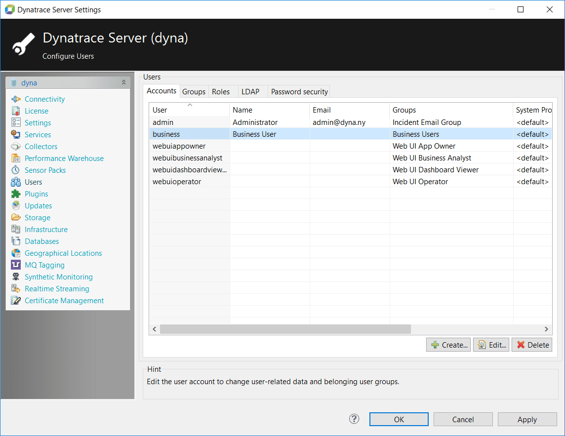Click the Connectivity plug icon
Image resolution: width=565 pixels, height=436 pixels.
pos(16,99)
